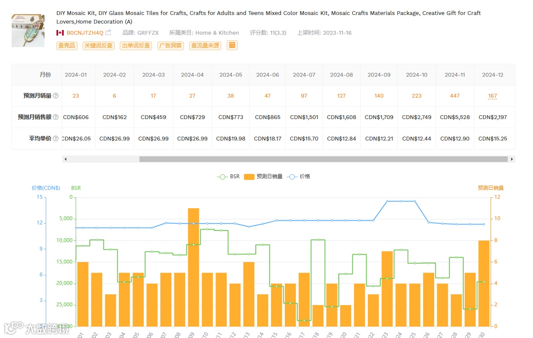
Task: Click the orange 预测日销量 axis title
Action: click(491, 188)
